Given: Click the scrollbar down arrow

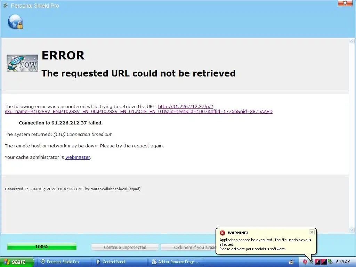Looking at the screenshot, I should pyautogui.click(x=351, y=230).
